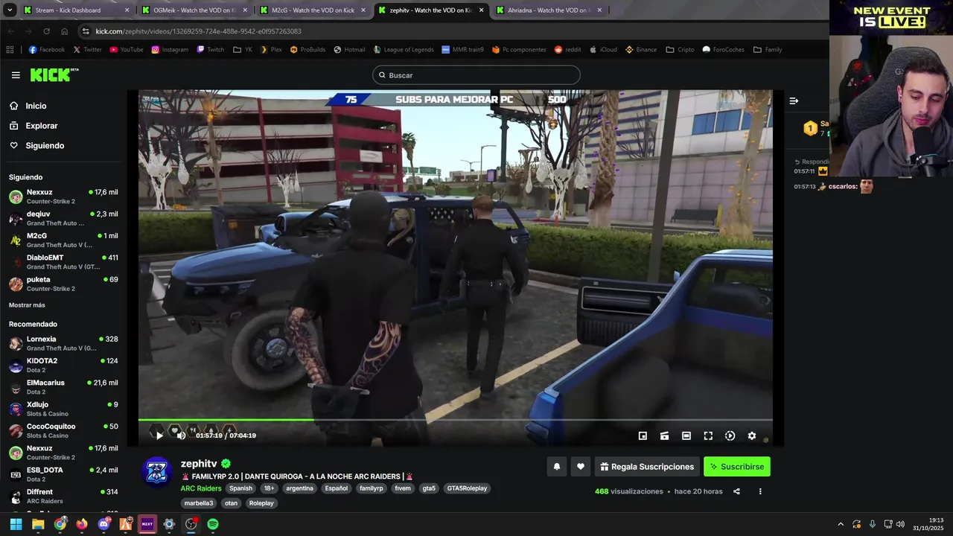Open browser tab search dropdown
This screenshot has height=536, width=953.
pyautogui.click(x=9, y=10)
